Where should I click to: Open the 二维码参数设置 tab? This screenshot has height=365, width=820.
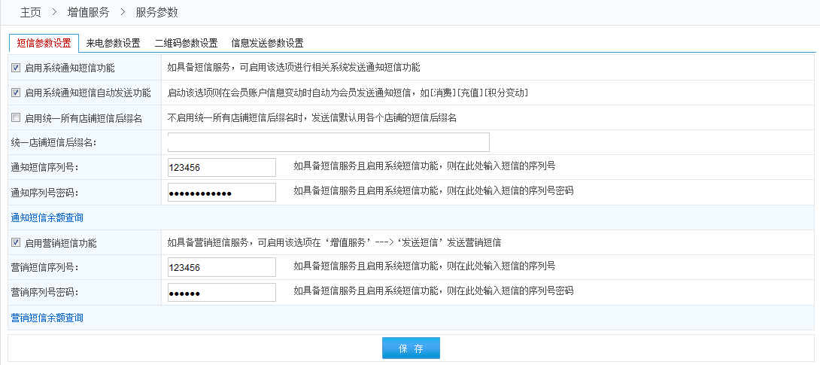click(x=186, y=43)
